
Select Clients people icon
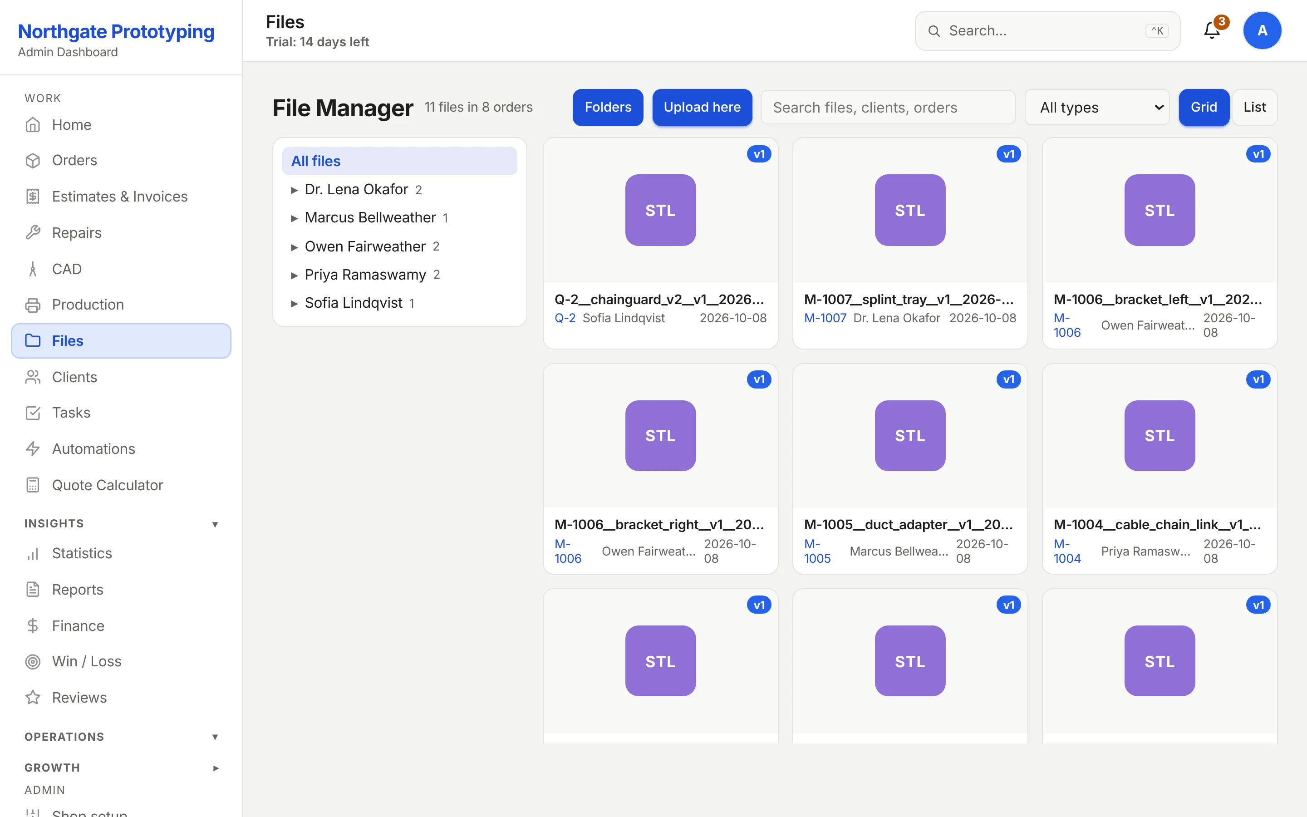tap(33, 377)
